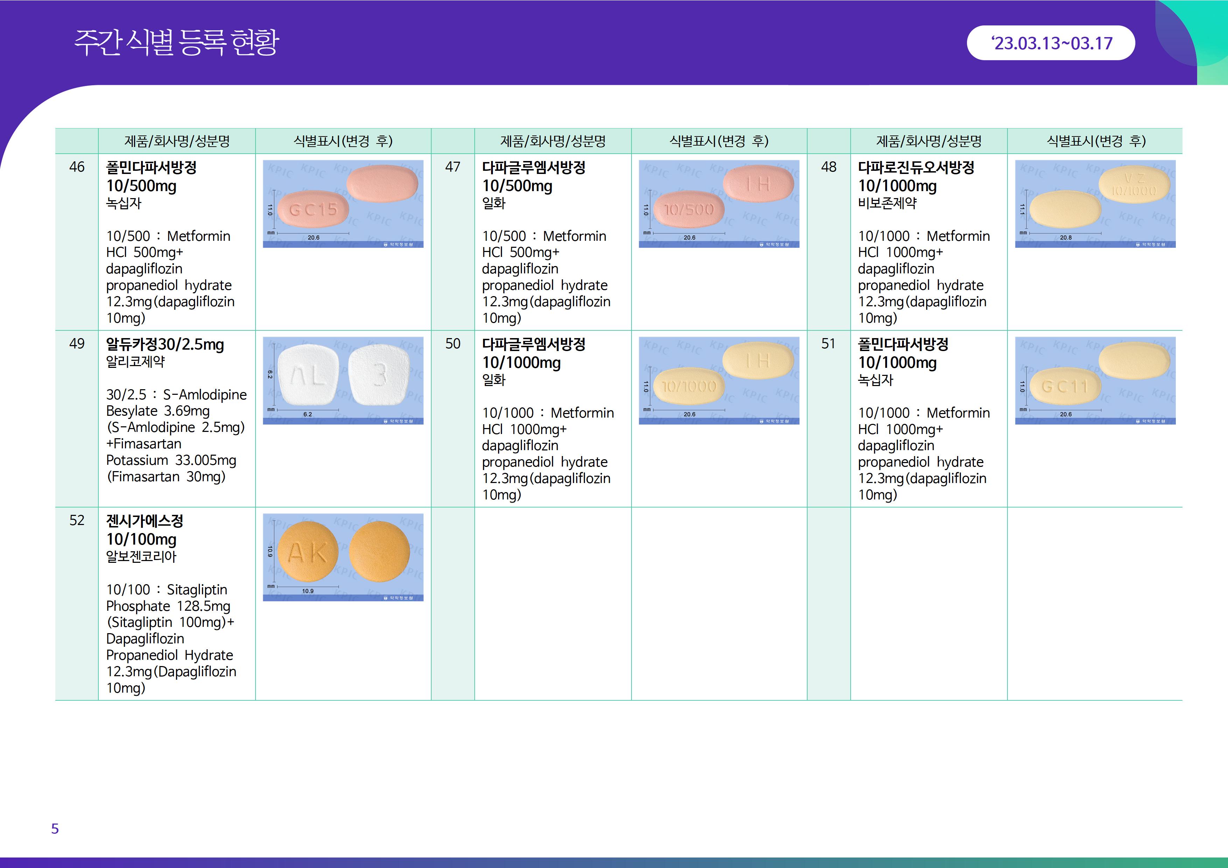Image resolution: width=1228 pixels, height=868 pixels.
Task: Select product name 젠시가에스정 10/100mg
Action: click(145, 530)
